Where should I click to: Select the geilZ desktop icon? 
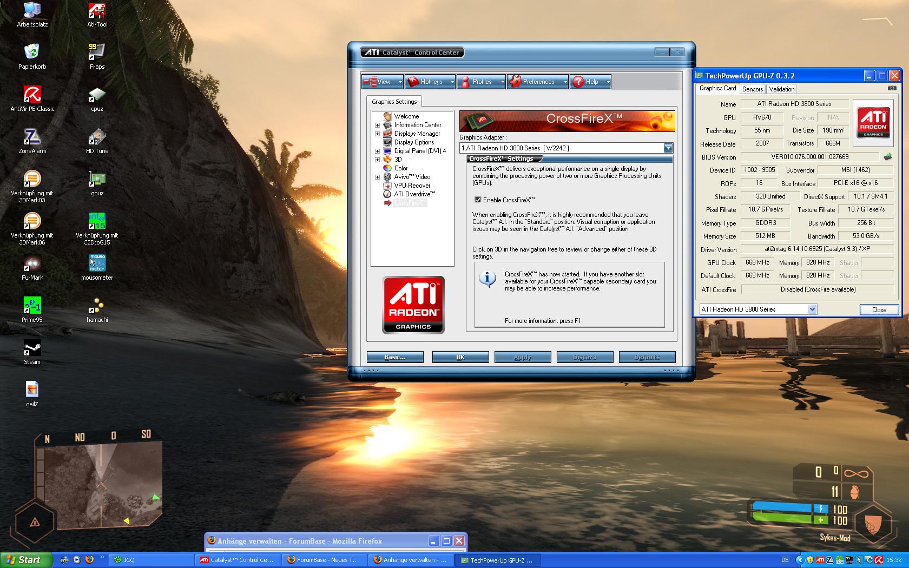(x=32, y=394)
